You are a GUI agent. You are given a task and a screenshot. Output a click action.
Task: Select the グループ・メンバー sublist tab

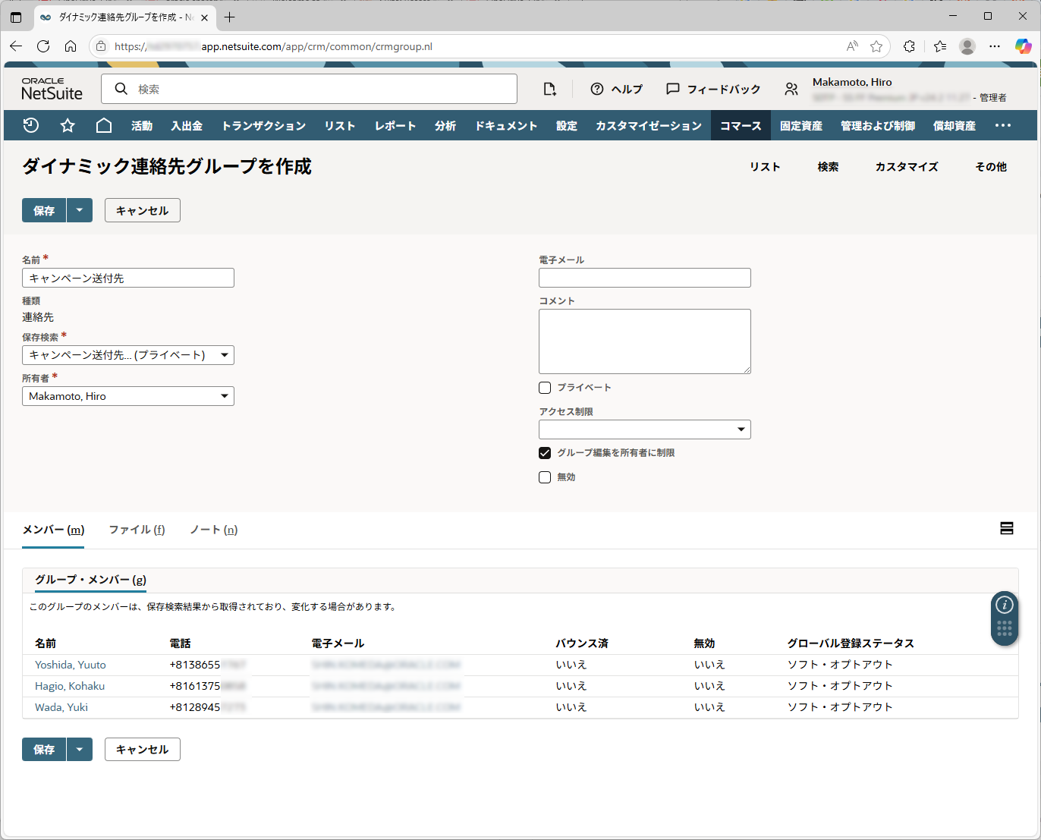coord(90,580)
